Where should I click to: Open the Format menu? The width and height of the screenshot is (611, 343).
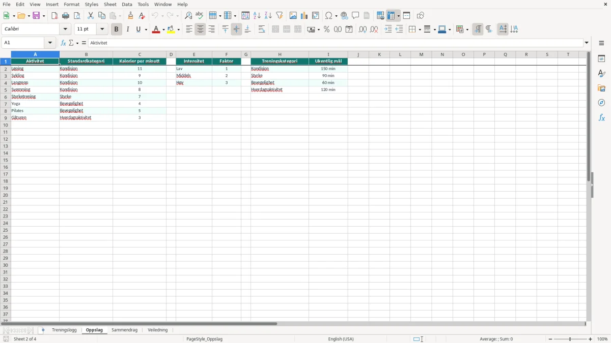coord(71,4)
